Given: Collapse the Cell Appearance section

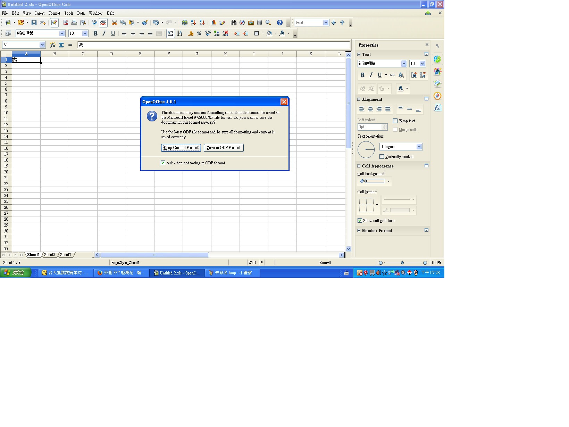Looking at the screenshot, I should pyautogui.click(x=359, y=166).
